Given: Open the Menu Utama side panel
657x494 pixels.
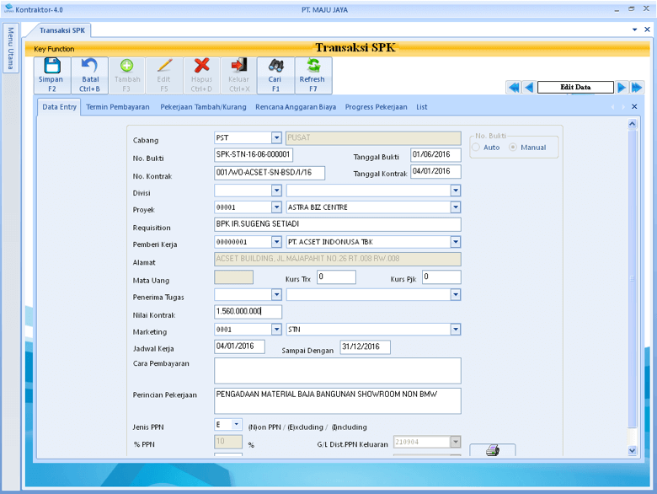Looking at the screenshot, I should (11, 48).
